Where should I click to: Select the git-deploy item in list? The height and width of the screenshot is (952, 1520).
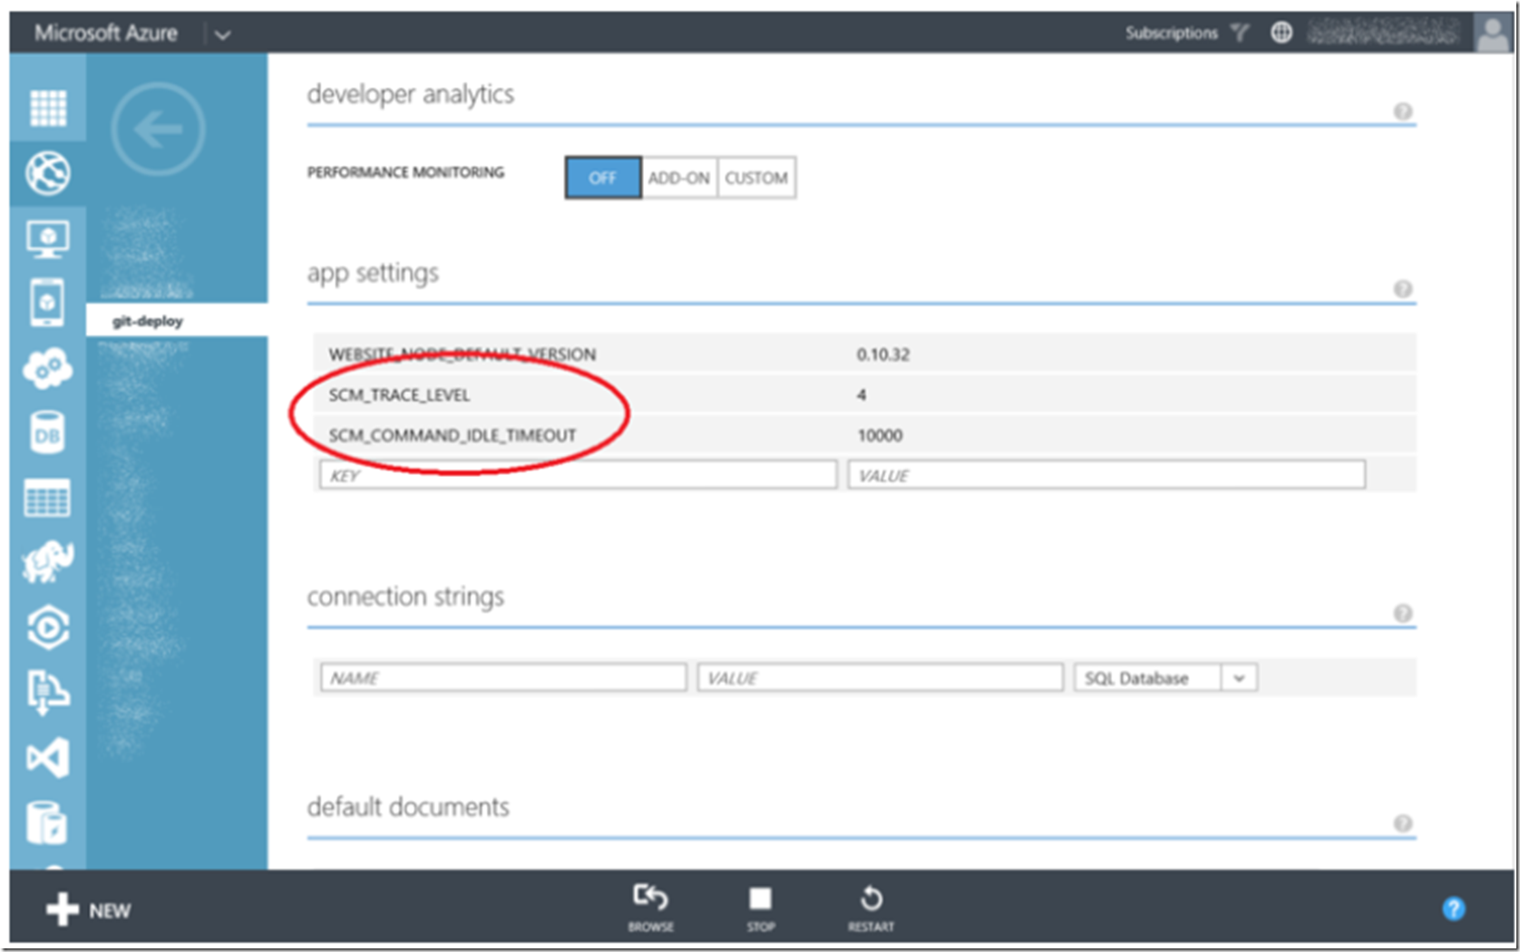[x=177, y=321]
